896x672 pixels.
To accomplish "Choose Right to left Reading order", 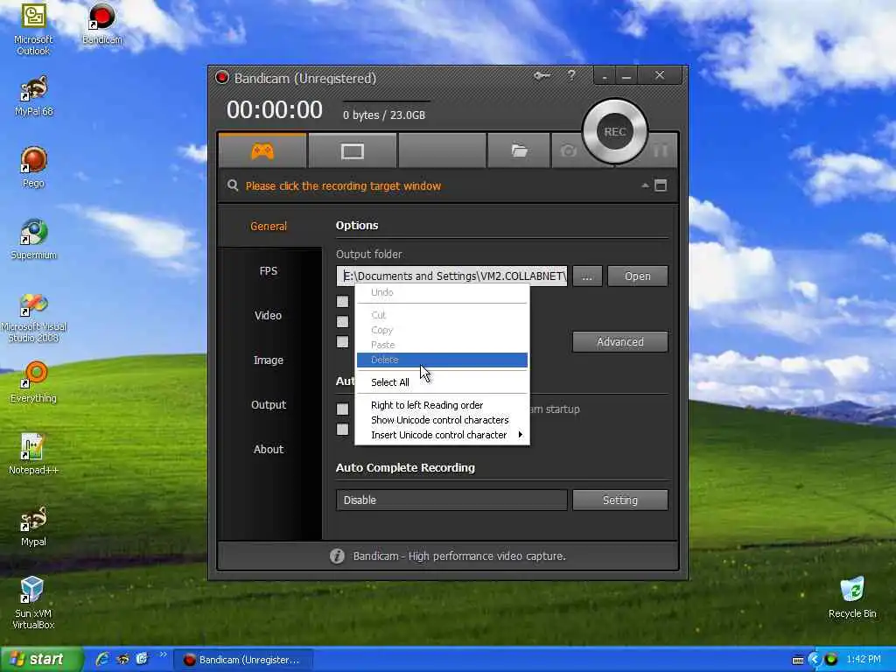I will (442, 405).
